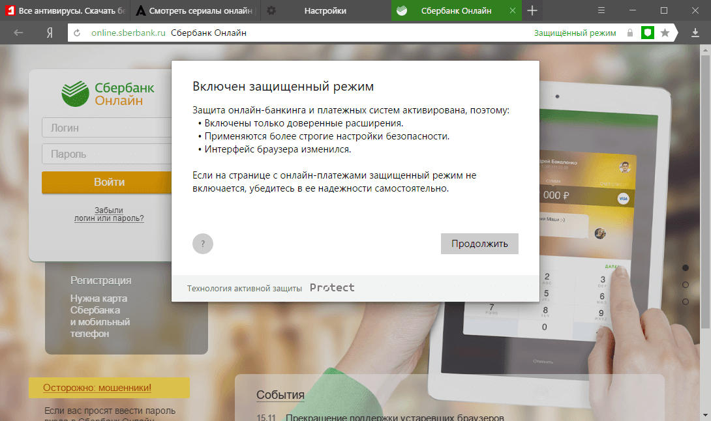Image resolution: width=711 pixels, height=421 pixels.
Task: Go back with the browser back arrow
Action: [18, 33]
